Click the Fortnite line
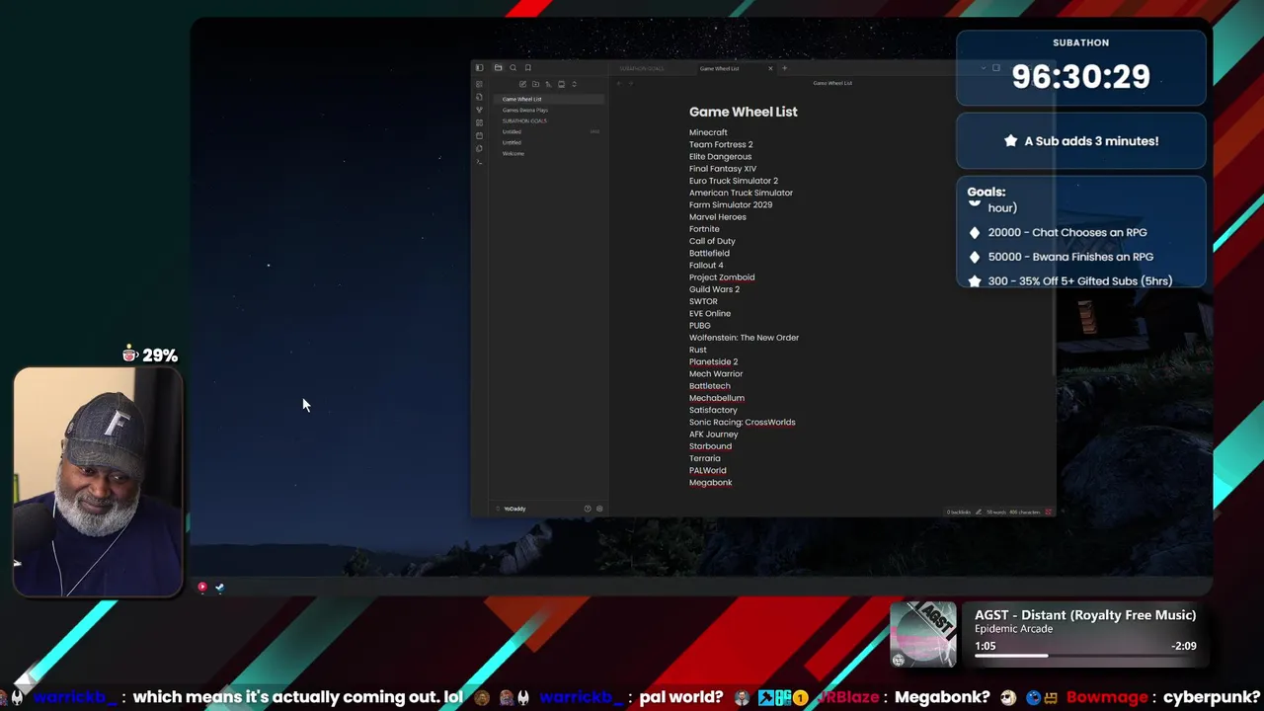Viewport: 1264px width, 711px height. pyautogui.click(x=704, y=229)
